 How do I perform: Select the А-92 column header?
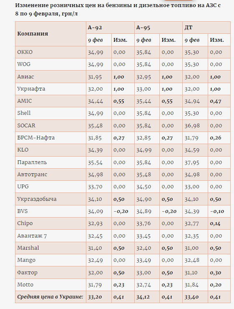coord(95,28)
